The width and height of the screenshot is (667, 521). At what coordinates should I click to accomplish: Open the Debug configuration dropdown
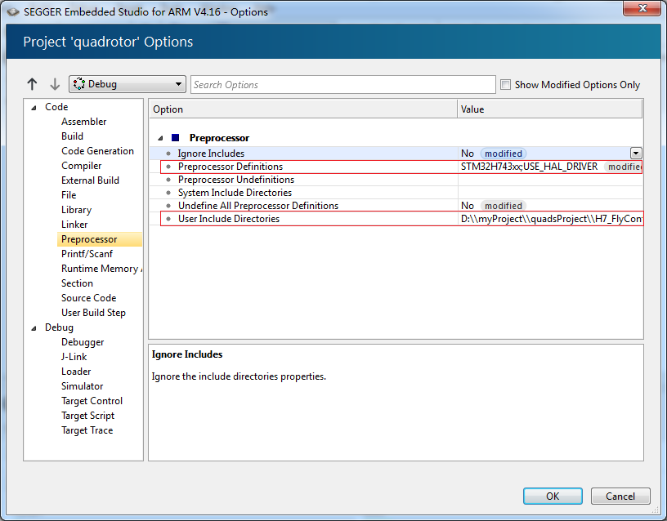tap(128, 84)
